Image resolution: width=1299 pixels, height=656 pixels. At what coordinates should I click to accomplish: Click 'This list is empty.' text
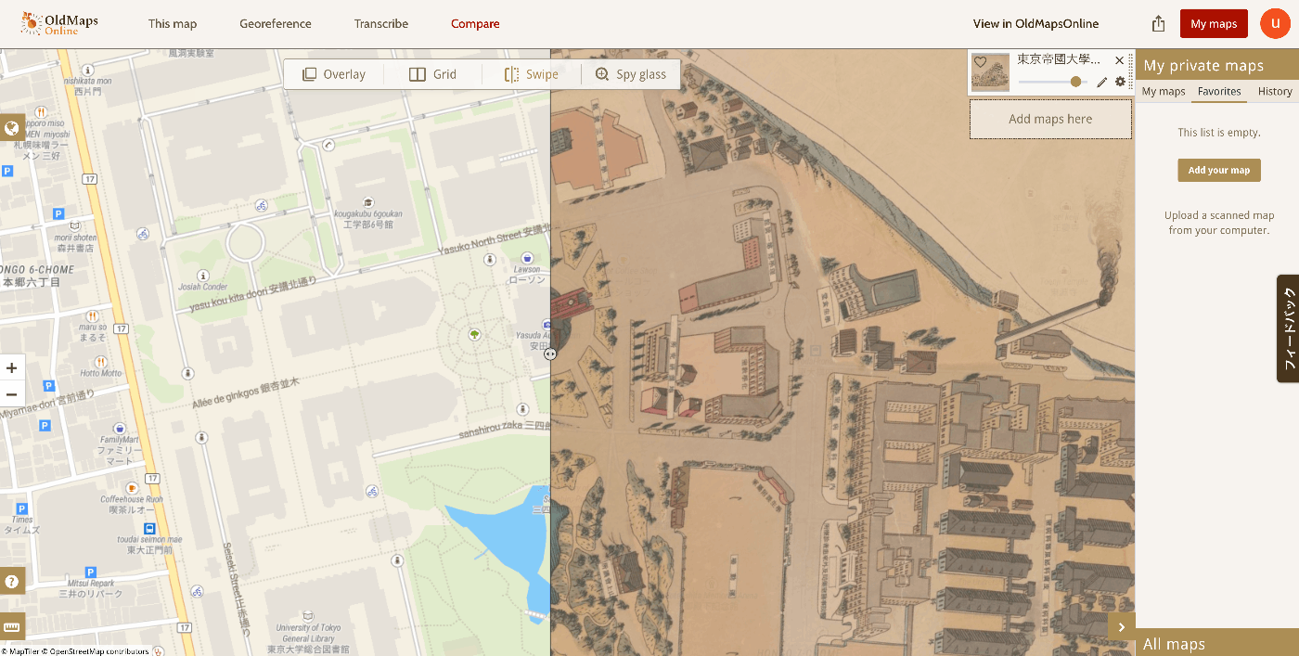click(1219, 133)
